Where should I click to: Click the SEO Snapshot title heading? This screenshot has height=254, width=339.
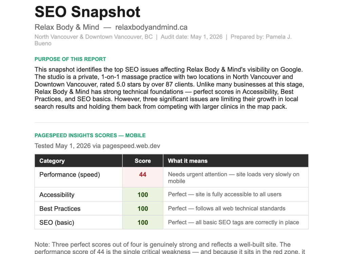click(87, 12)
